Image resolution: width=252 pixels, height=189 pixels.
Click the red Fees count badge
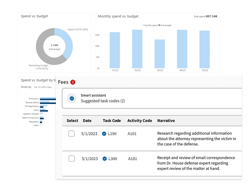(x=73, y=82)
